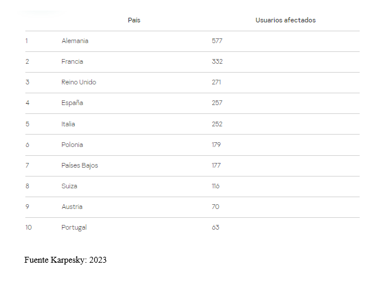The width and height of the screenshot is (385, 281).
Task: Select the España country cell
Action: (x=72, y=103)
